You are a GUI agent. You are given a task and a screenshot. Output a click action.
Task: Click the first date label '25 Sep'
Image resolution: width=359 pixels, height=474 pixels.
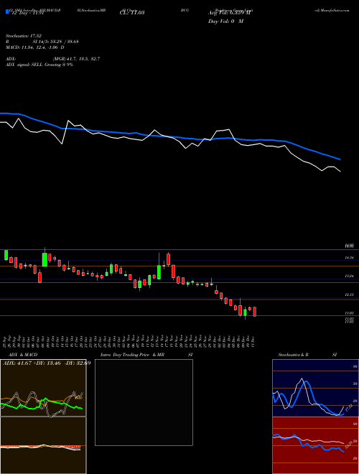tap(5, 341)
